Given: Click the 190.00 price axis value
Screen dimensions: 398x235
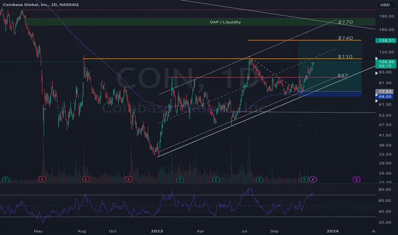Looking at the screenshot, I should tap(386, 16).
